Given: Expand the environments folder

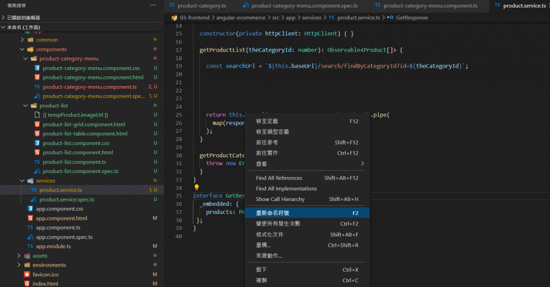Looking at the screenshot, I should click(x=19, y=265).
